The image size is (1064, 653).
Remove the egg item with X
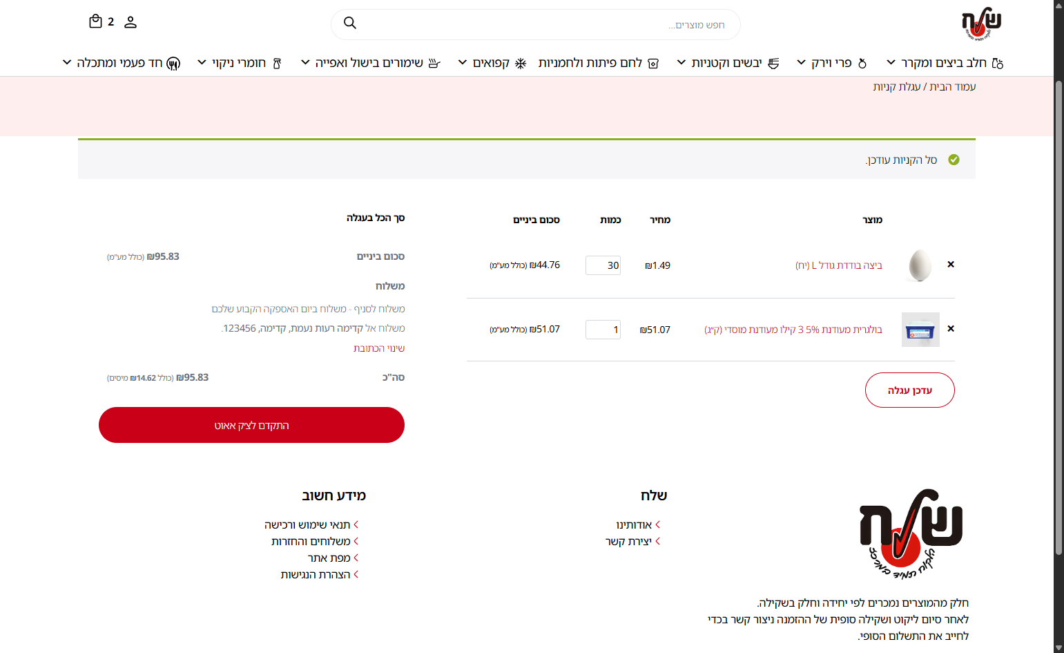(x=951, y=265)
